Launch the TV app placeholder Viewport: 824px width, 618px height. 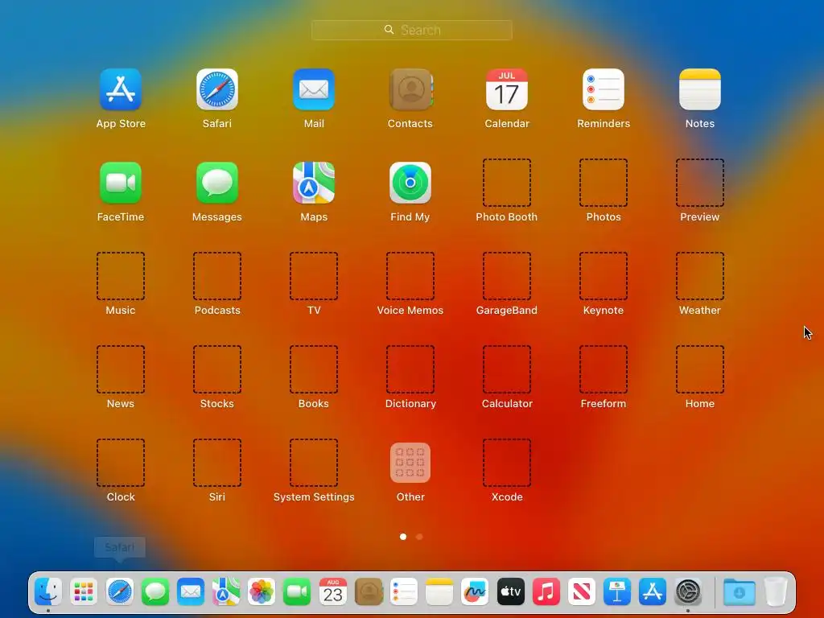pos(314,276)
